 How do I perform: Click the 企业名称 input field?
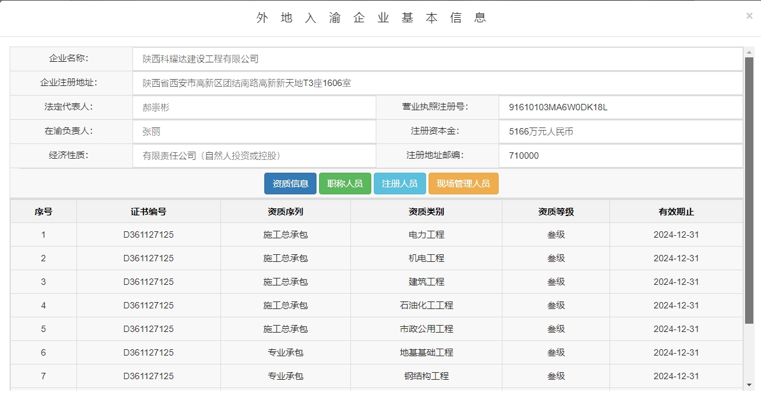pyautogui.click(x=437, y=59)
